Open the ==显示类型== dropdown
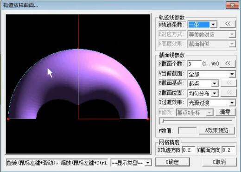This screenshot has height=172, width=241. tap(148, 163)
